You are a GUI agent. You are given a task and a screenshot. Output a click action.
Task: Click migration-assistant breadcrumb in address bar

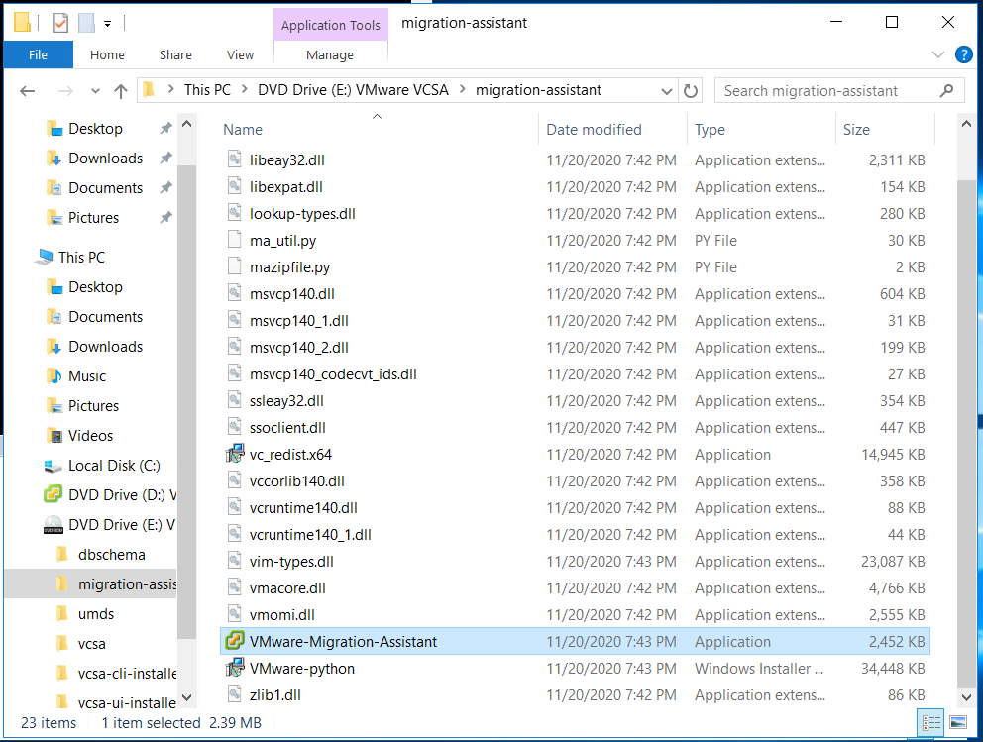(x=538, y=90)
